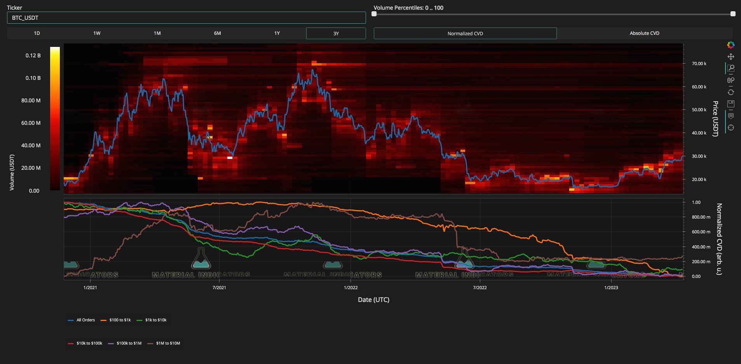Select the Pan tool
The image size is (741, 364).
[731, 57]
